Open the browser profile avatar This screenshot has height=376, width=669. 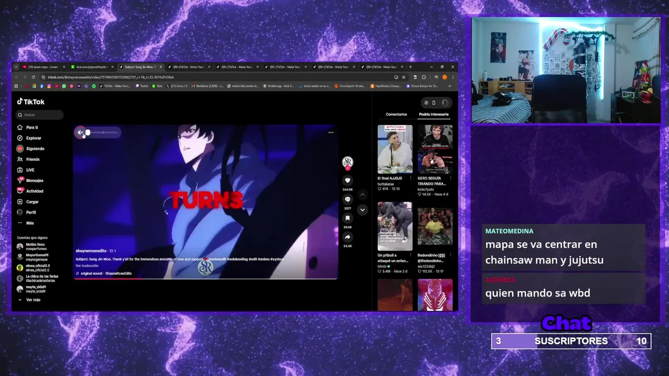[x=445, y=77]
